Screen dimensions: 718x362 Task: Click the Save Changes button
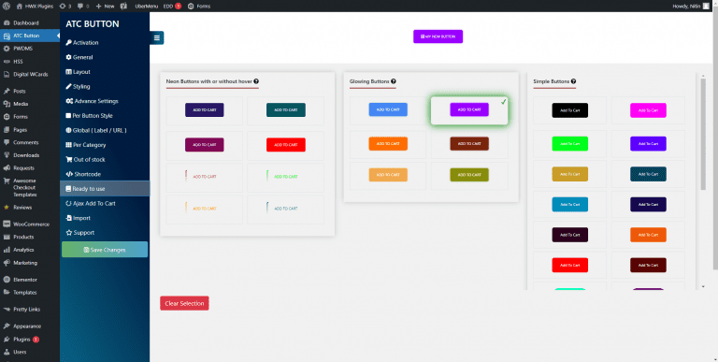point(105,250)
